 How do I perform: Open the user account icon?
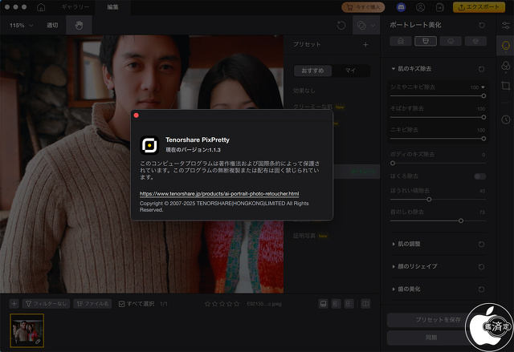pos(420,7)
